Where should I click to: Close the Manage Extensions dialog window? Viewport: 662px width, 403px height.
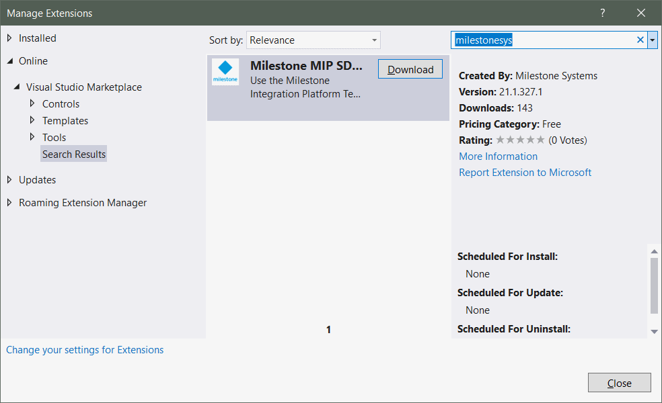(641, 13)
